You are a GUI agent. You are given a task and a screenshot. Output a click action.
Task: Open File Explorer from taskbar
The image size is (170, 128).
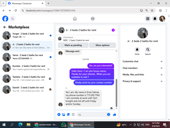coord(29,125)
